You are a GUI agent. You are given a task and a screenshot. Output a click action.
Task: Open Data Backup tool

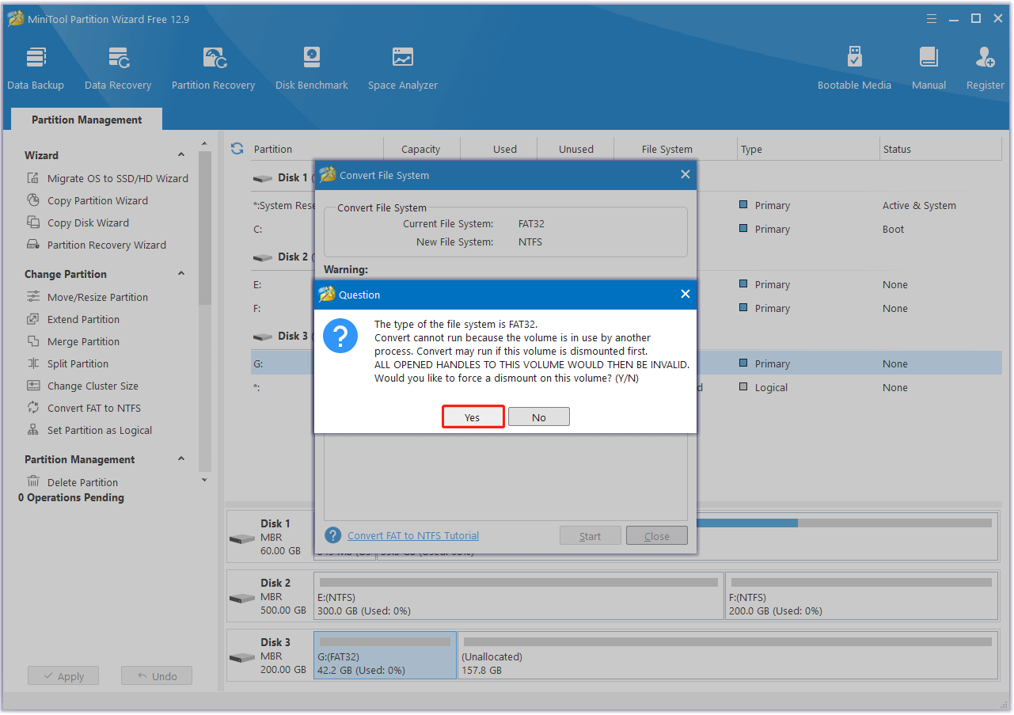coord(36,68)
